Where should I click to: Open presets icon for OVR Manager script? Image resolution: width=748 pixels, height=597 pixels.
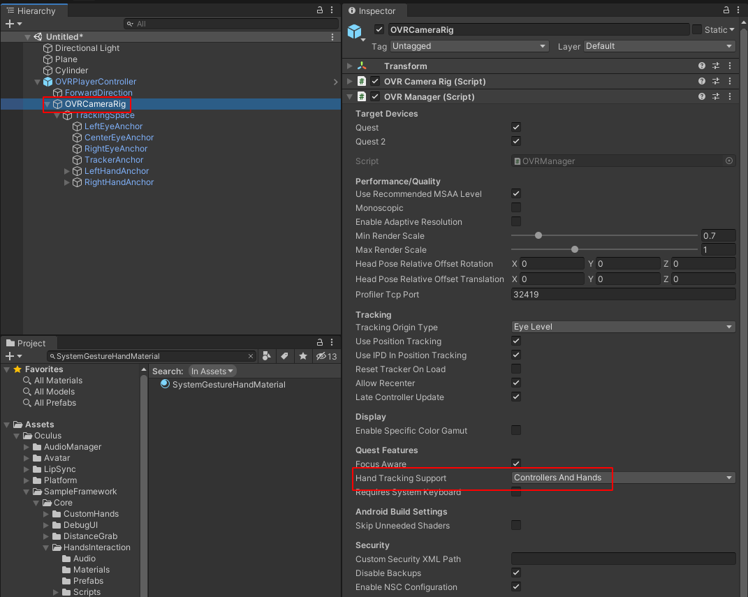click(x=716, y=97)
